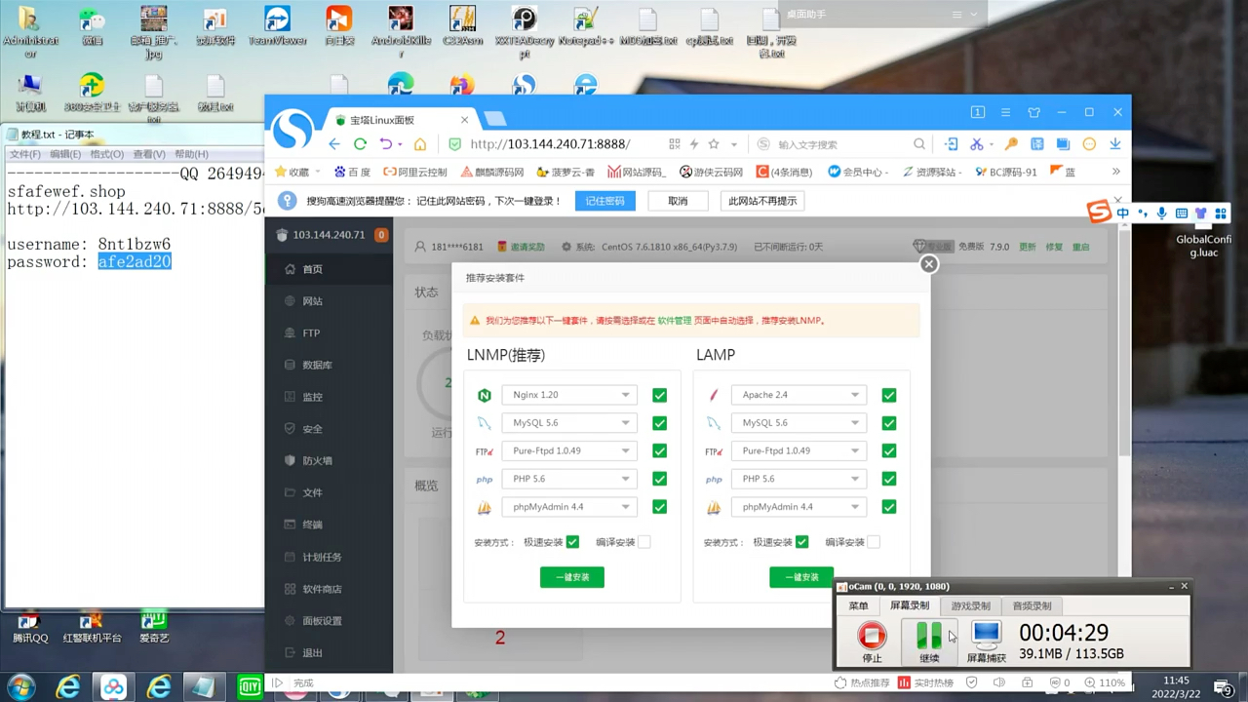This screenshot has width=1248, height=702.
Task: Click 一键安装 under LNMP
Action: pyautogui.click(x=572, y=577)
